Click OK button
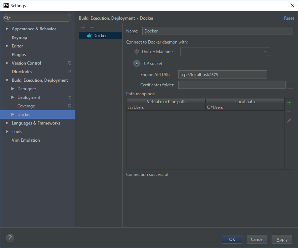 (232, 239)
